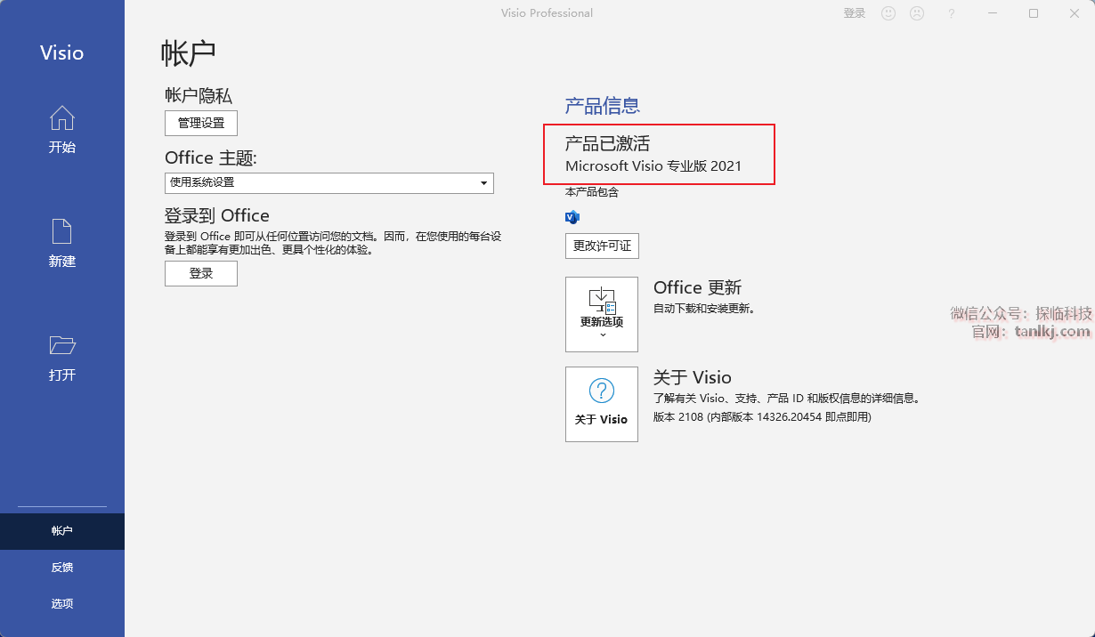Click the Microsoft Visio 专业版 2021 text
The width and height of the screenshot is (1095, 637).
pyautogui.click(x=653, y=165)
